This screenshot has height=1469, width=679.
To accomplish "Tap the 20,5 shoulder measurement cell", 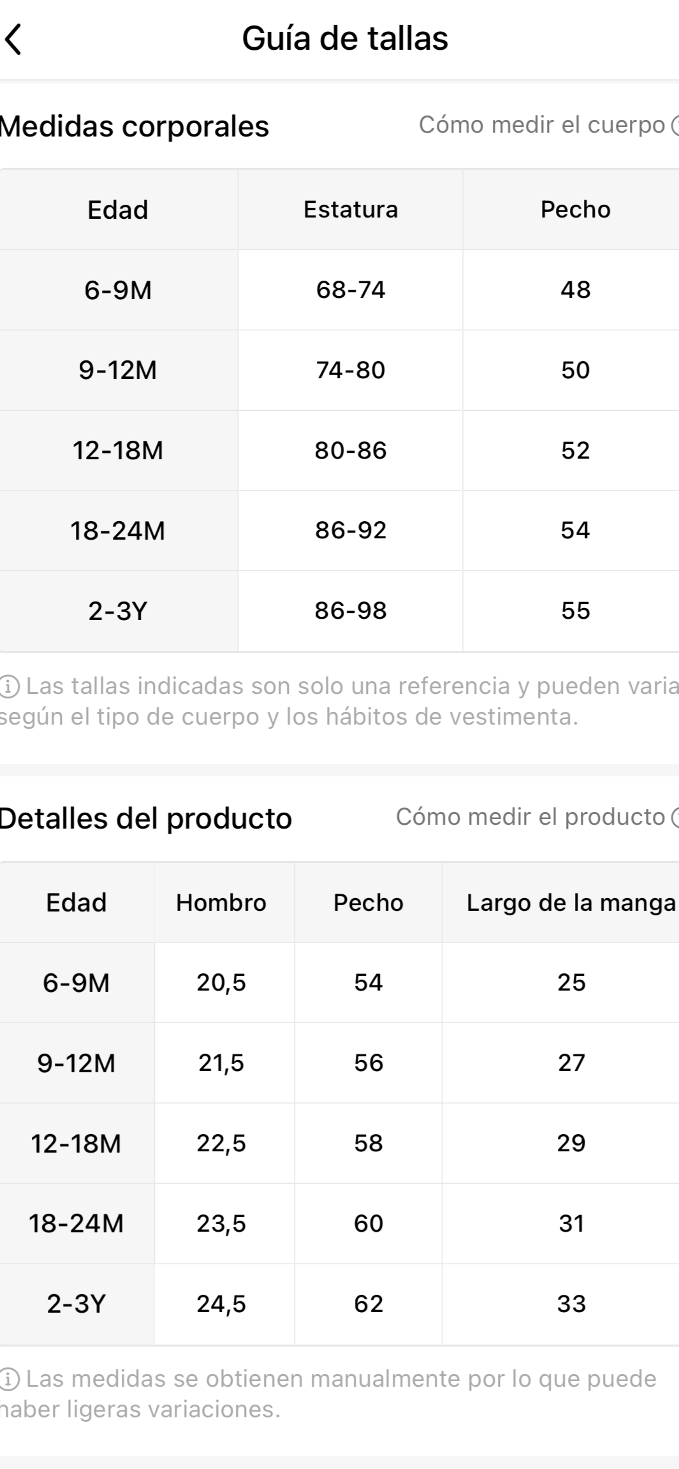I will coord(221,983).
